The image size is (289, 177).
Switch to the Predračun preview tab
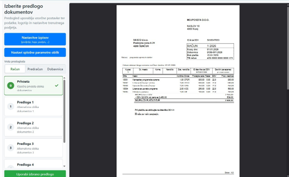pyautogui.click(x=35, y=69)
